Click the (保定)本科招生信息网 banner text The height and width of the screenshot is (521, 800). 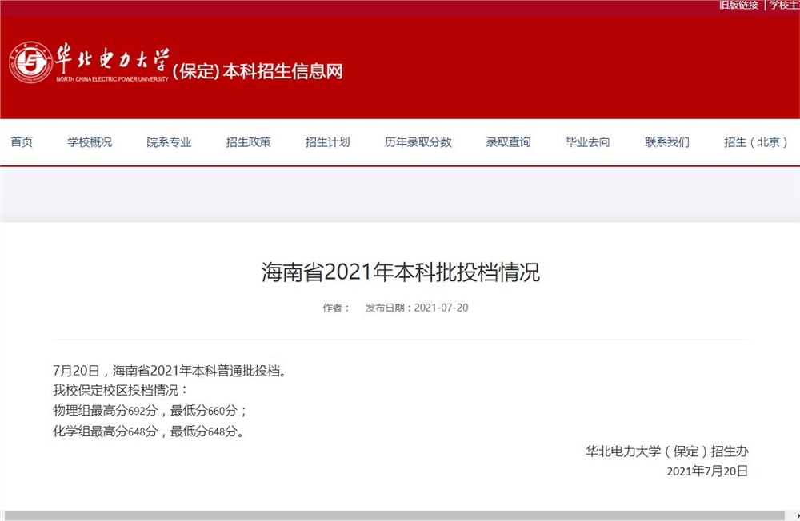point(258,71)
